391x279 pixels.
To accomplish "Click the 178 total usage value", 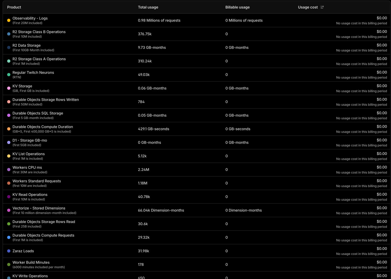I will point(141,265).
